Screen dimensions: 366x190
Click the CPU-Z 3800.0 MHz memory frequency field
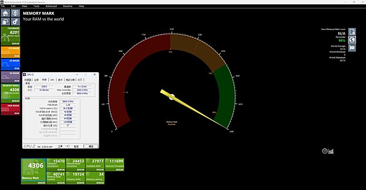tap(68, 101)
